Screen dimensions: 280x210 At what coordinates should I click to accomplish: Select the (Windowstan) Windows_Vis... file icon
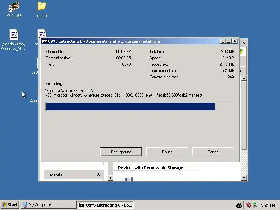pos(14,40)
